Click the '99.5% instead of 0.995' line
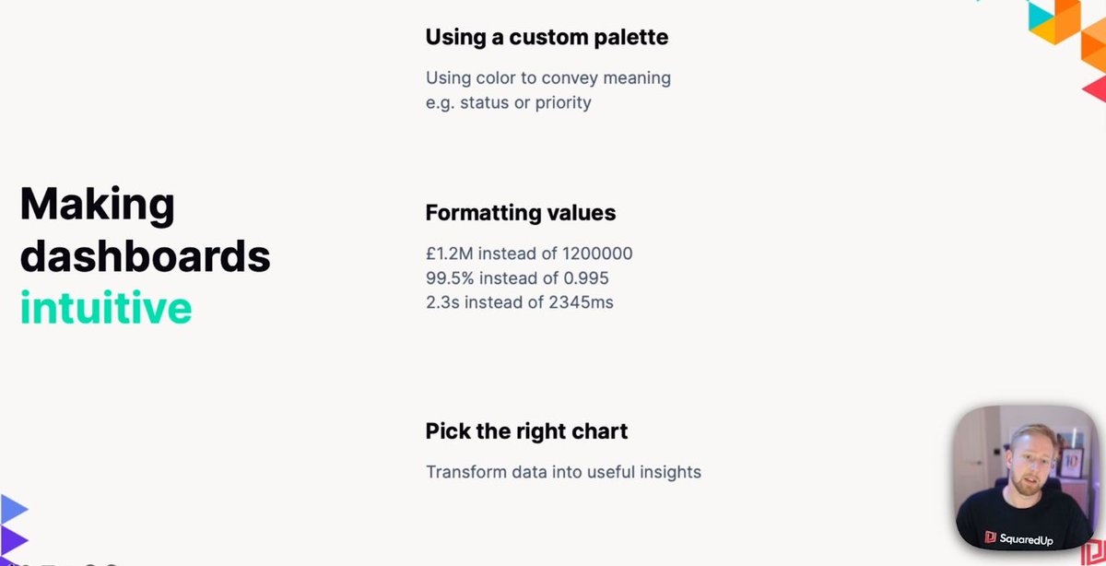The image size is (1106, 566). 517,277
